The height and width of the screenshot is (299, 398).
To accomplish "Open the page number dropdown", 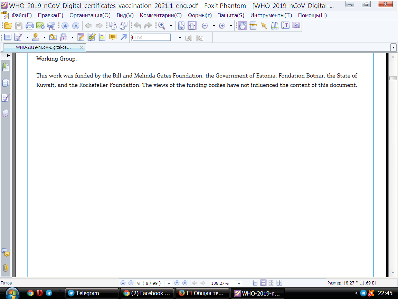I will [x=169, y=283].
